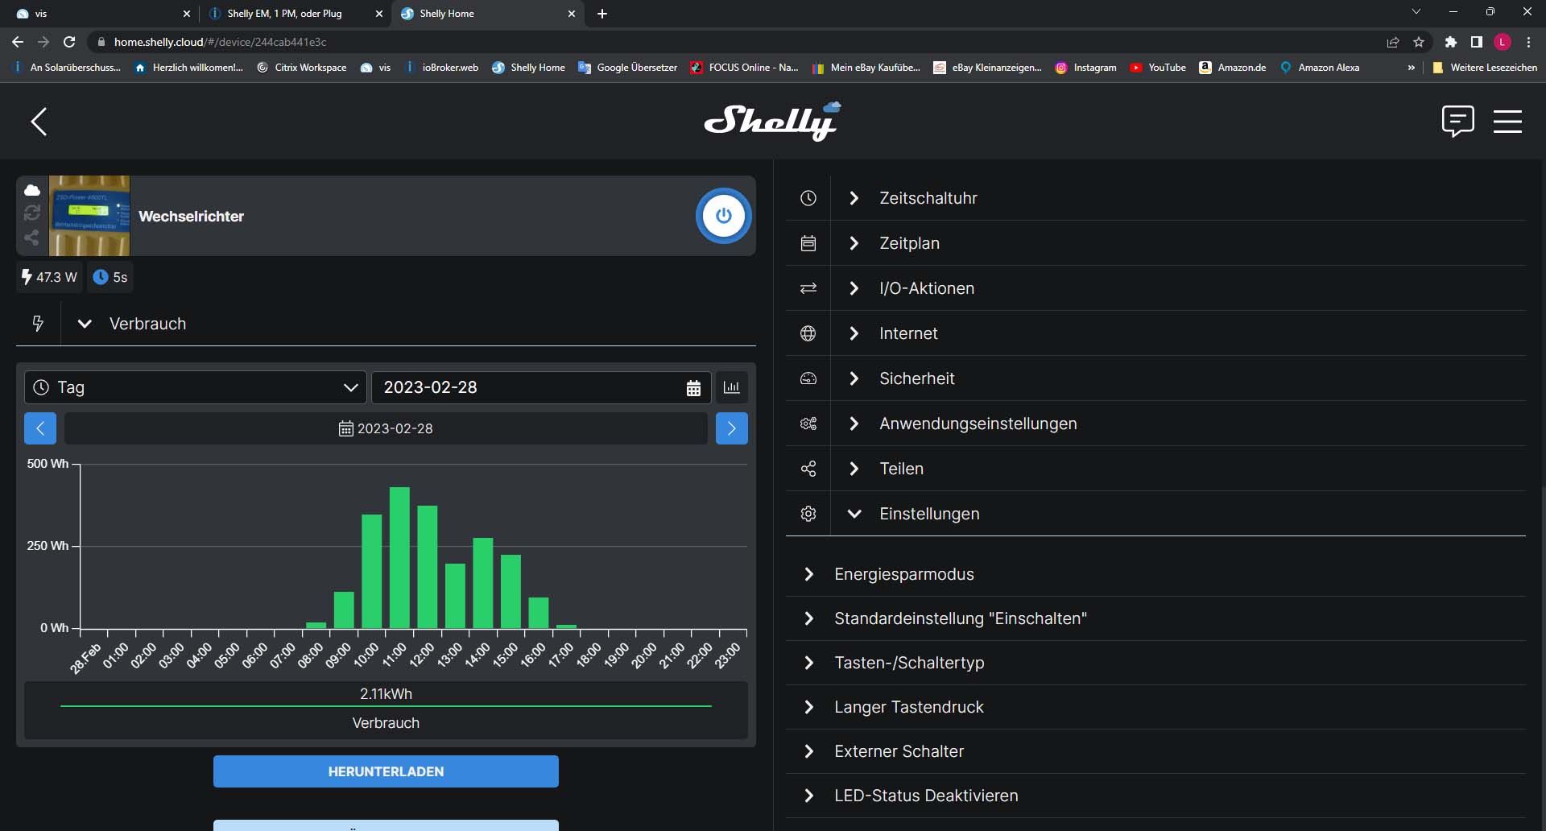Open the Chrome three-dot menu
The image size is (1546, 831).
pos(1528,42)
